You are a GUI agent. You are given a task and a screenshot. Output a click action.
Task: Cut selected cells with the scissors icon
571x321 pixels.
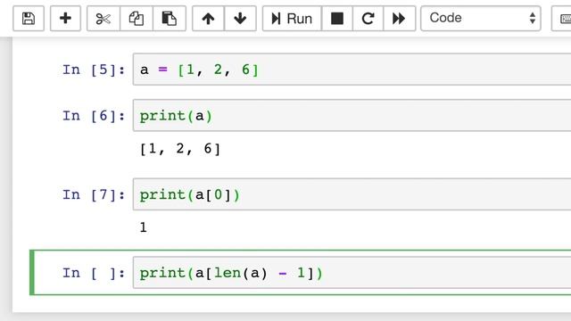103,19
